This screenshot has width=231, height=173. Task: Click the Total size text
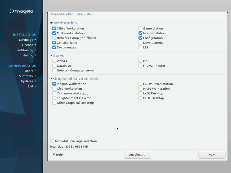(69, 146)
